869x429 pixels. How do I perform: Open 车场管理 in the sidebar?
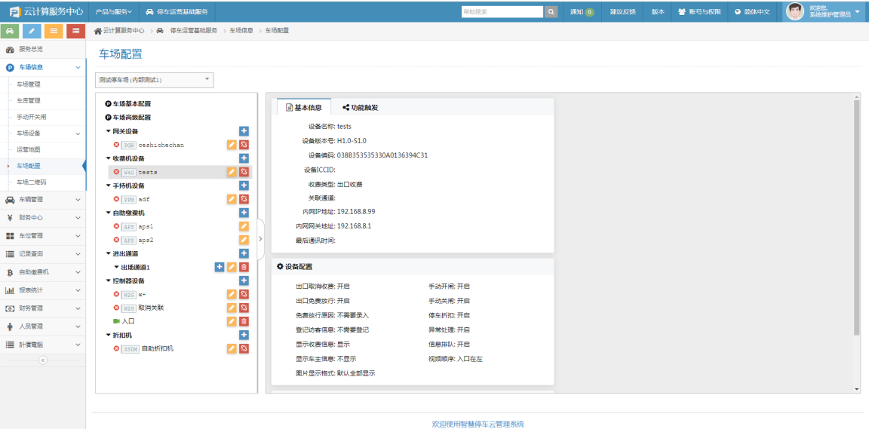pos(28,84)
